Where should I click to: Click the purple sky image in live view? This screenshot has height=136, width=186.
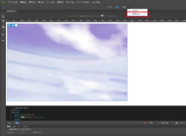(x=67, y=62)
